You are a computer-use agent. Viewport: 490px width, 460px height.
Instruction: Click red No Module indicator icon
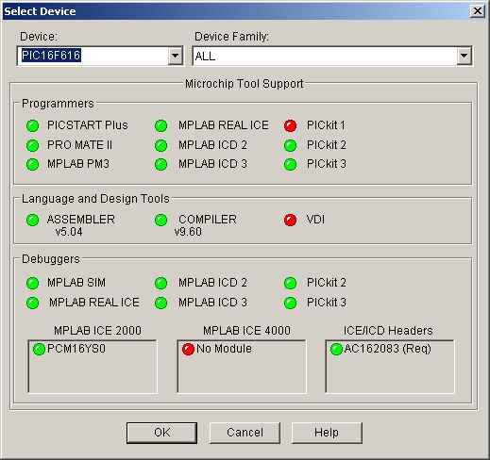(x=188, y=349)
